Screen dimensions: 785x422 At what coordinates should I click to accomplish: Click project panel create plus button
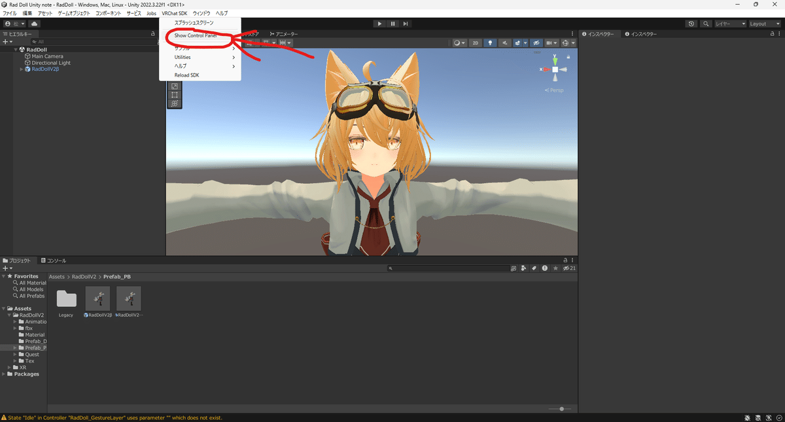pos(7,268)
